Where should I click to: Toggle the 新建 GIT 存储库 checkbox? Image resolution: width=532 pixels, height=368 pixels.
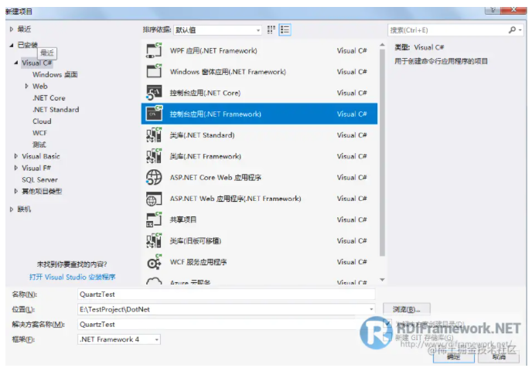(x=387, y=338)
